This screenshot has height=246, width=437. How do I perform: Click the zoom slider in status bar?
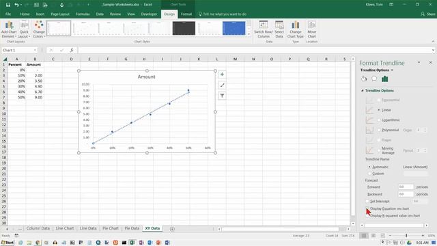tap(406, 236)
